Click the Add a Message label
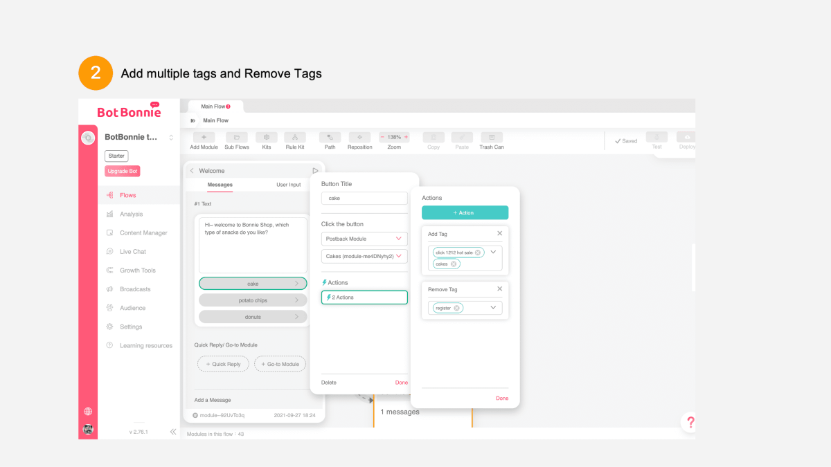This screenshot has height=467, width=831. (x=213, y=400)
